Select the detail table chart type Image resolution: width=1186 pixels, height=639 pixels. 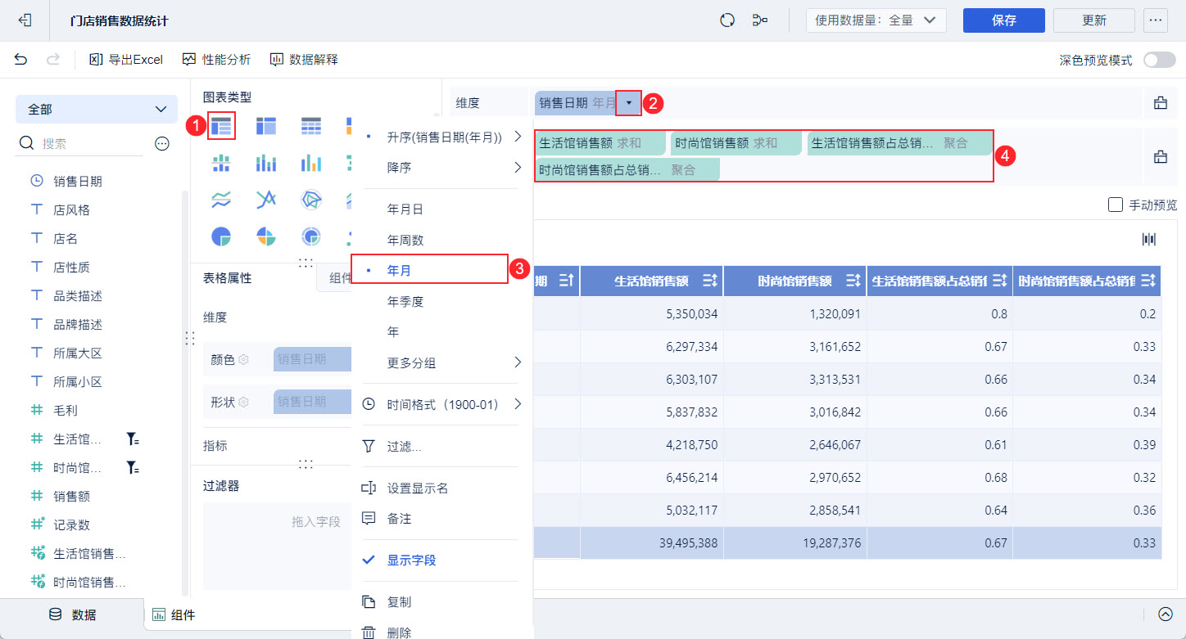click(311, 125)
